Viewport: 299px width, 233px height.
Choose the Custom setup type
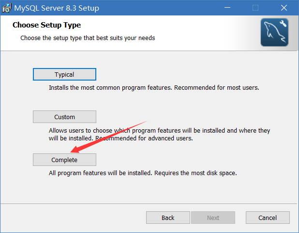(64, 117)
